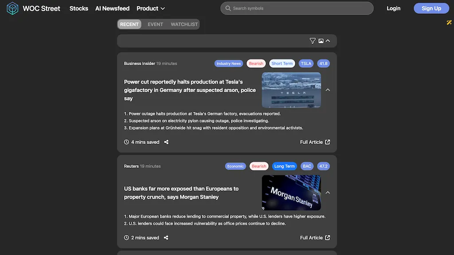Open the Morgan Stanley article thumbnail

tap(291, 193)
